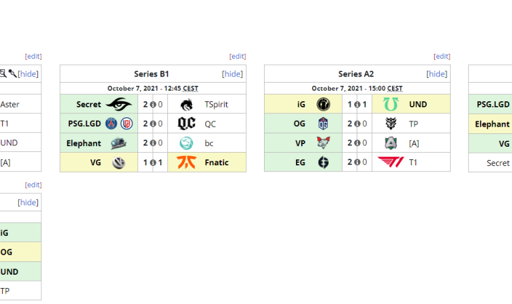Click the Evil Geniuses logo
Screen dimensions: 512x304
323,162
